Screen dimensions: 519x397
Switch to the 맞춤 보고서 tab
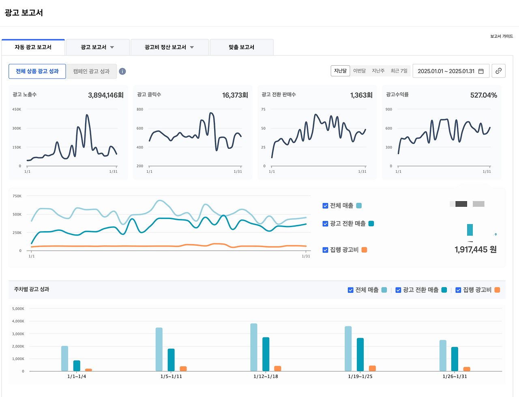point(242,47)
